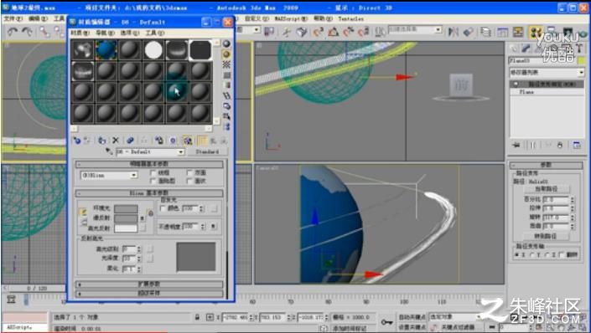
Task: Enable the self-illumination color checkbox
Action: point(163,208)
